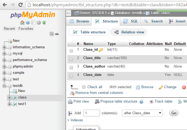Click the class table icon in tree
Viewport: 187px width, 130px height.
(15, 98)
